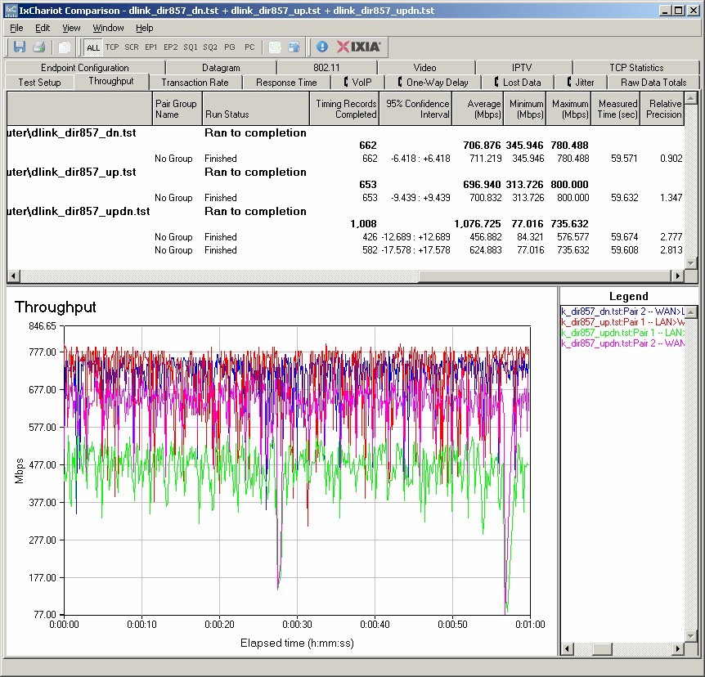This screenshot has height=677, width=705.
Task: Open the IxChariot title bar application icon
Action: [x=11, y=10]
